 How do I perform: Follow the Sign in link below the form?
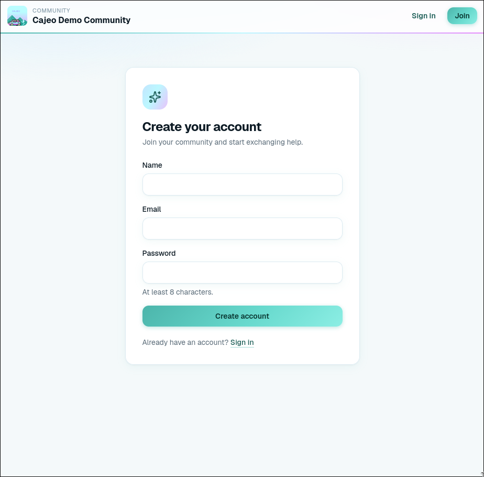click(242, 342)
